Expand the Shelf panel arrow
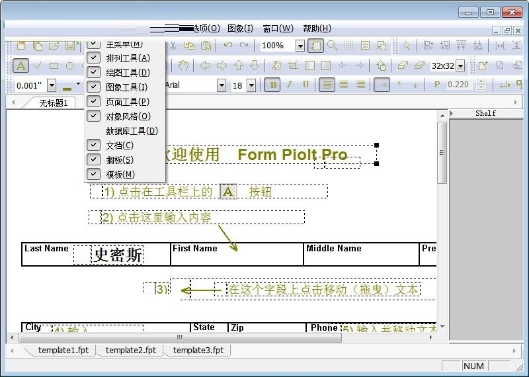The width and height of the screenshot is (529, 377). [452, 113]
